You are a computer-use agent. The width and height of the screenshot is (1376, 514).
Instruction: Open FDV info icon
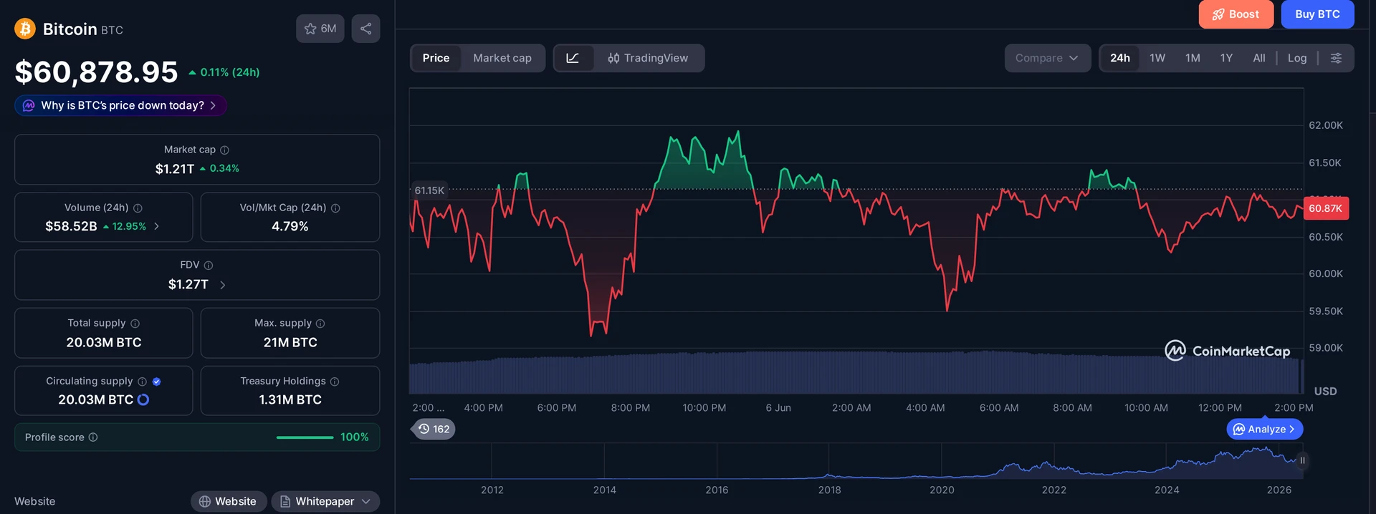tap(209, 265)
